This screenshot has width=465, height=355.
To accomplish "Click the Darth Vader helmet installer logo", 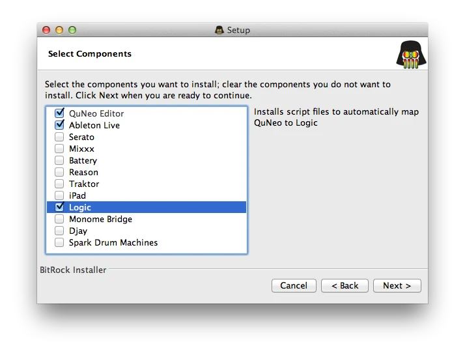I will [x=411, y=55].
